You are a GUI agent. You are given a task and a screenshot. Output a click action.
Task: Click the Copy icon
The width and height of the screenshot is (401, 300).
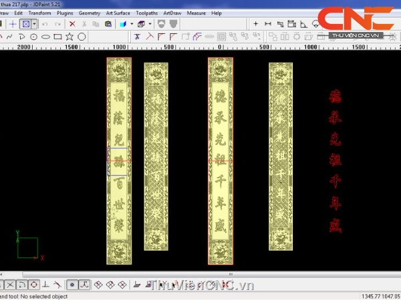coord(96,24)
